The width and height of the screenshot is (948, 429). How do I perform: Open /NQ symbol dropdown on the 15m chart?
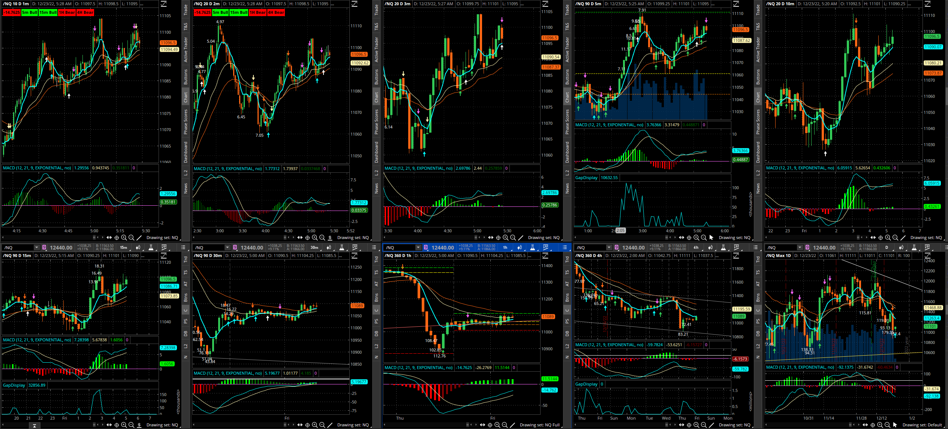36,247
